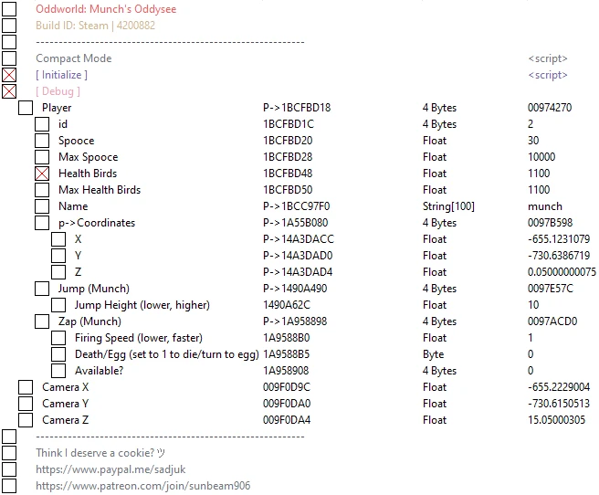
Task: Click the Float type of Firing Speed
Action: tap(435, 338)
